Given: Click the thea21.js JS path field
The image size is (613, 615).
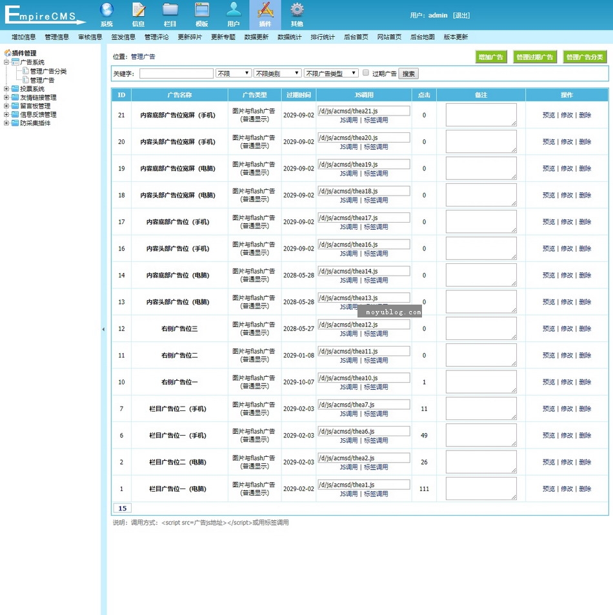Looking at the screenshot, I should 364,111.
